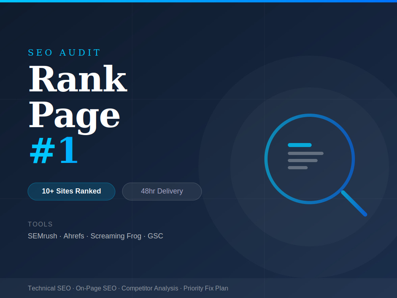The image size is (397, 298).
Task: Click the "SEO AUDIT" heading text
Action: coord(64,53)
